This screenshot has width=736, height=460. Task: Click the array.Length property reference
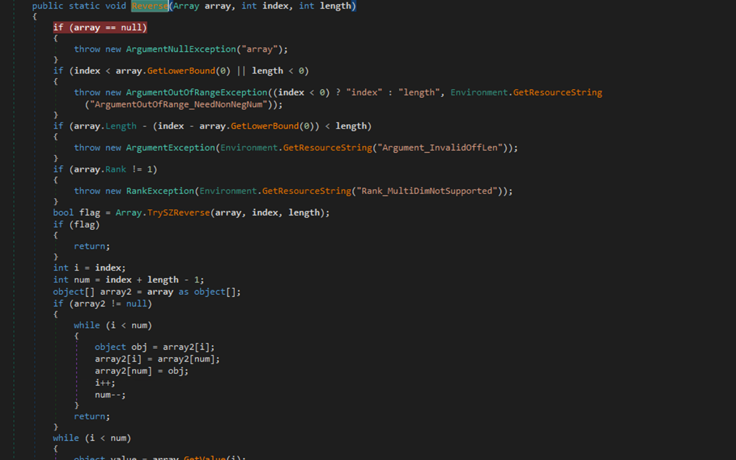coord(121,126)
